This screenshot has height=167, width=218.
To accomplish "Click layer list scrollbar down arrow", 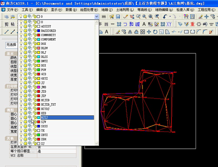I will tap(96, 143).
